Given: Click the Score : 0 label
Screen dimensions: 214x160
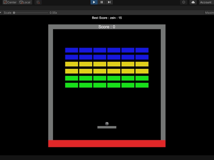Looking at the screenshot, I should (x=107, y=27).
